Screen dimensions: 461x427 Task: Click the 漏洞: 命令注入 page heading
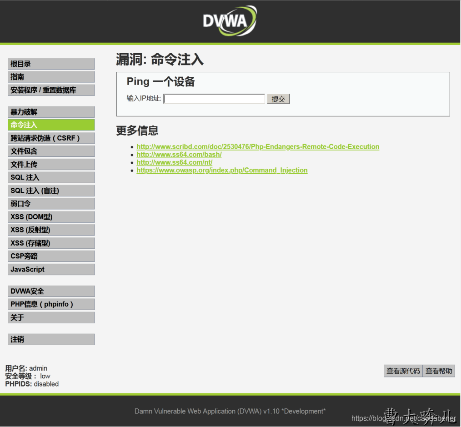coord(160,60)
